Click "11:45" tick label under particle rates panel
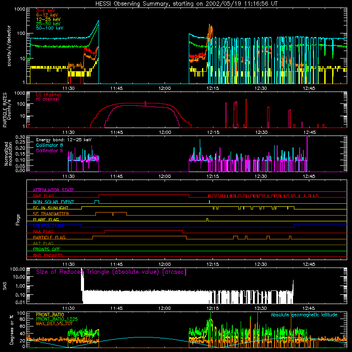The image size is (352, 352). point(117,132)
